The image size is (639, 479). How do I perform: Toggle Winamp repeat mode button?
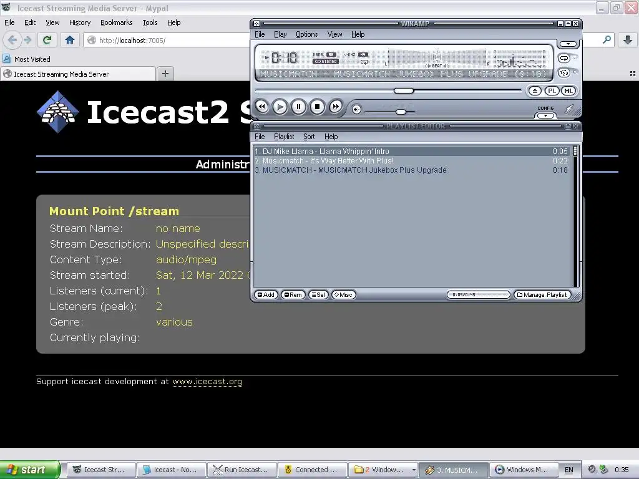pos(564,58)
